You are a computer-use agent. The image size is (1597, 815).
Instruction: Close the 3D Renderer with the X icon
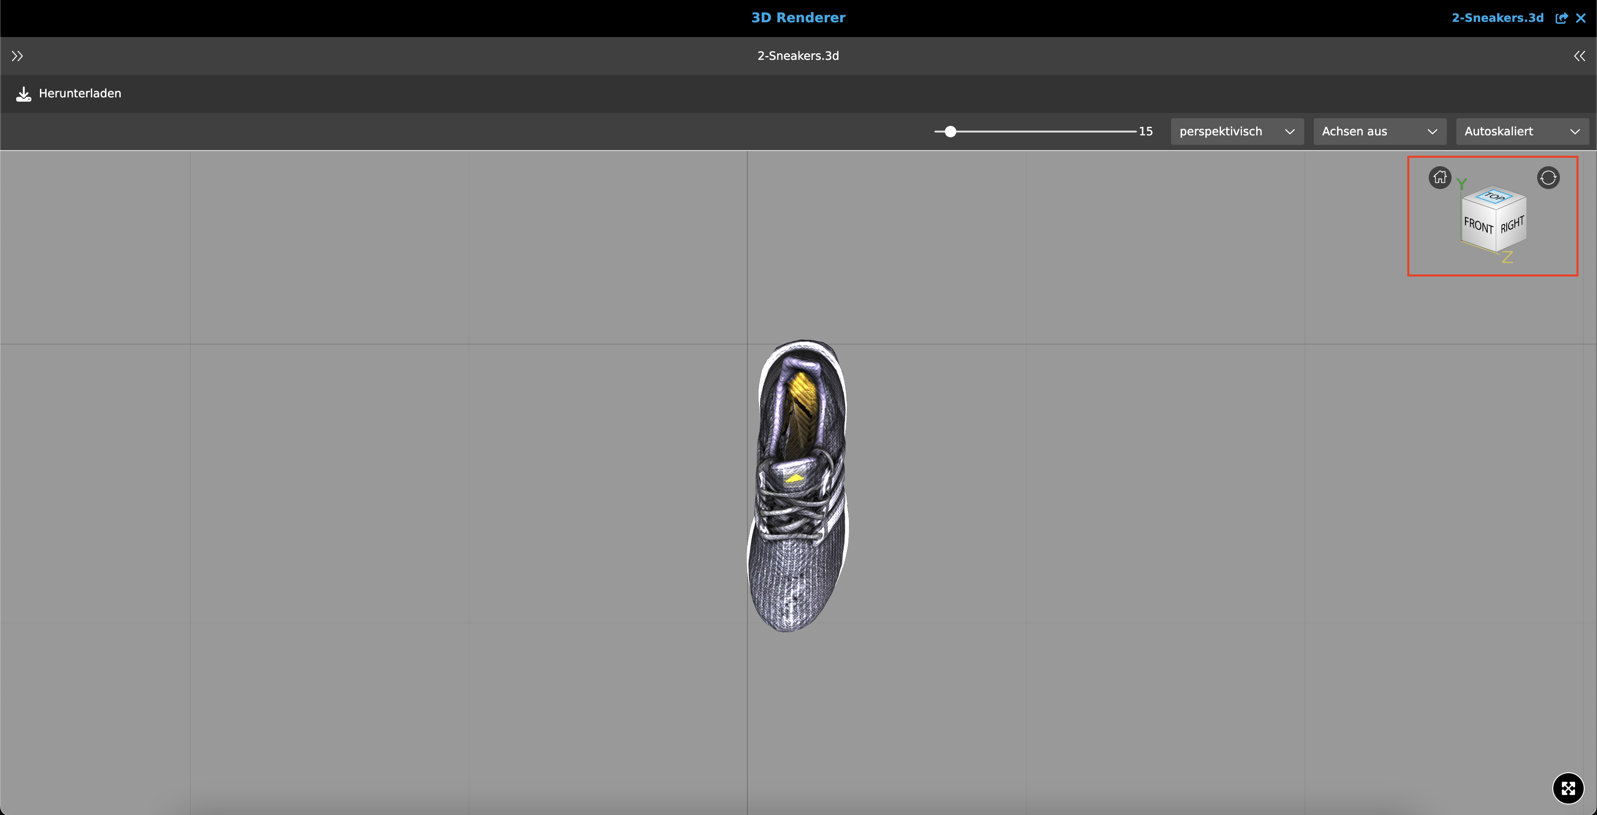(x=1581, y=18)
